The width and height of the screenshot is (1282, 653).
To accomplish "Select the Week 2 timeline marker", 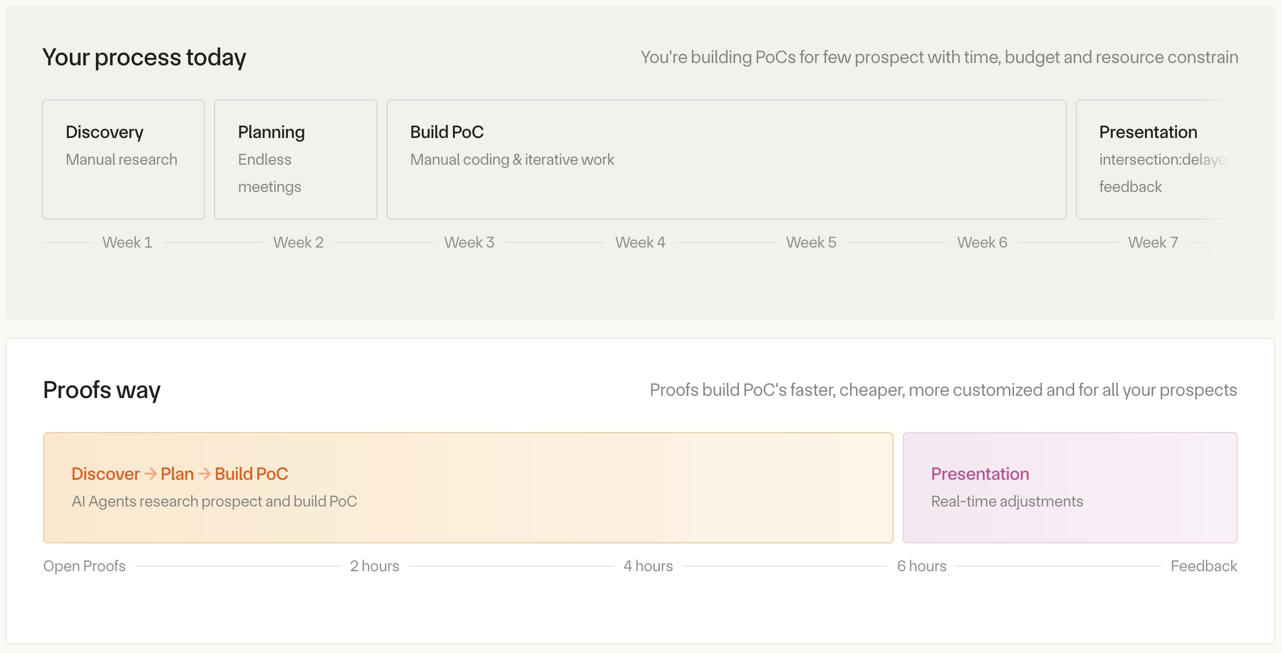I will [298, 242].
